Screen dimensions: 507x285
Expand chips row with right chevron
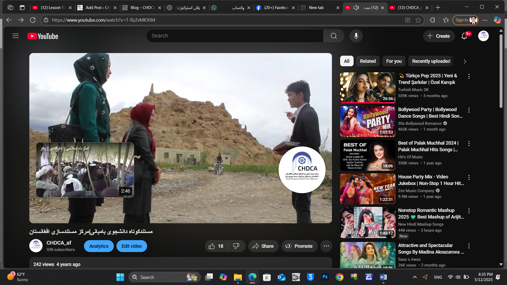point(465,61)
